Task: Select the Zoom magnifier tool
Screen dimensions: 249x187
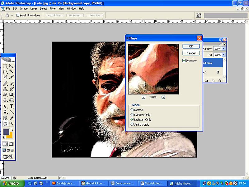Action: click(12, 124)
